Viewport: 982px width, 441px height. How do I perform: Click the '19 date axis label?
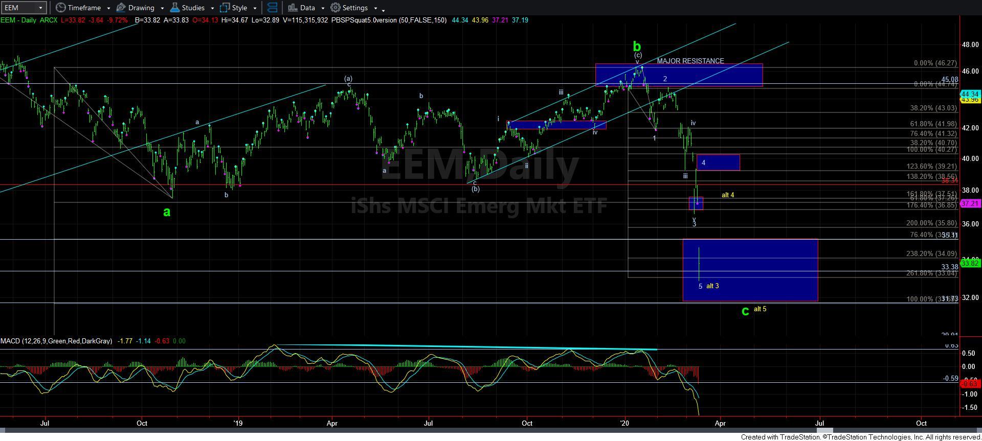coord(238,423)
